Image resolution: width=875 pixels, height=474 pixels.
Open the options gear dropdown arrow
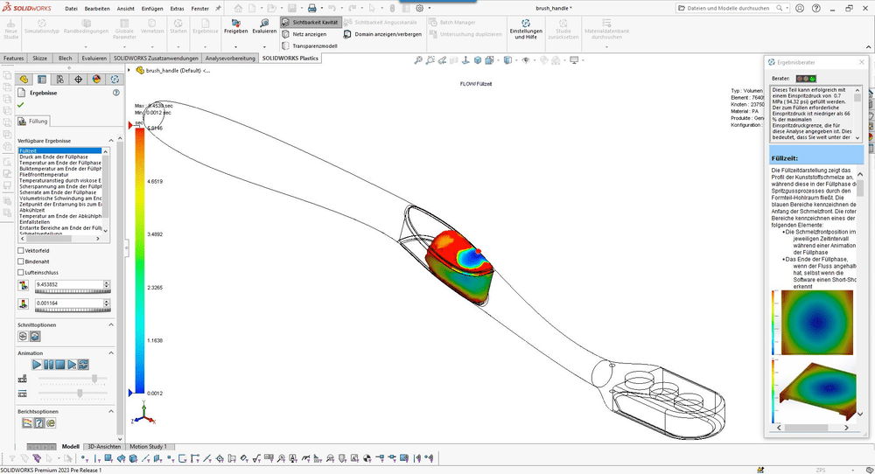(x=429, y=9)
